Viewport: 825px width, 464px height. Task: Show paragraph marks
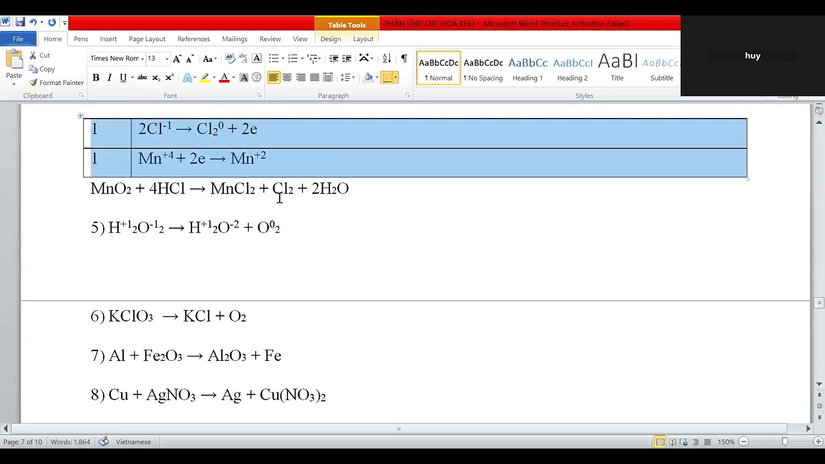coord(404,59)
